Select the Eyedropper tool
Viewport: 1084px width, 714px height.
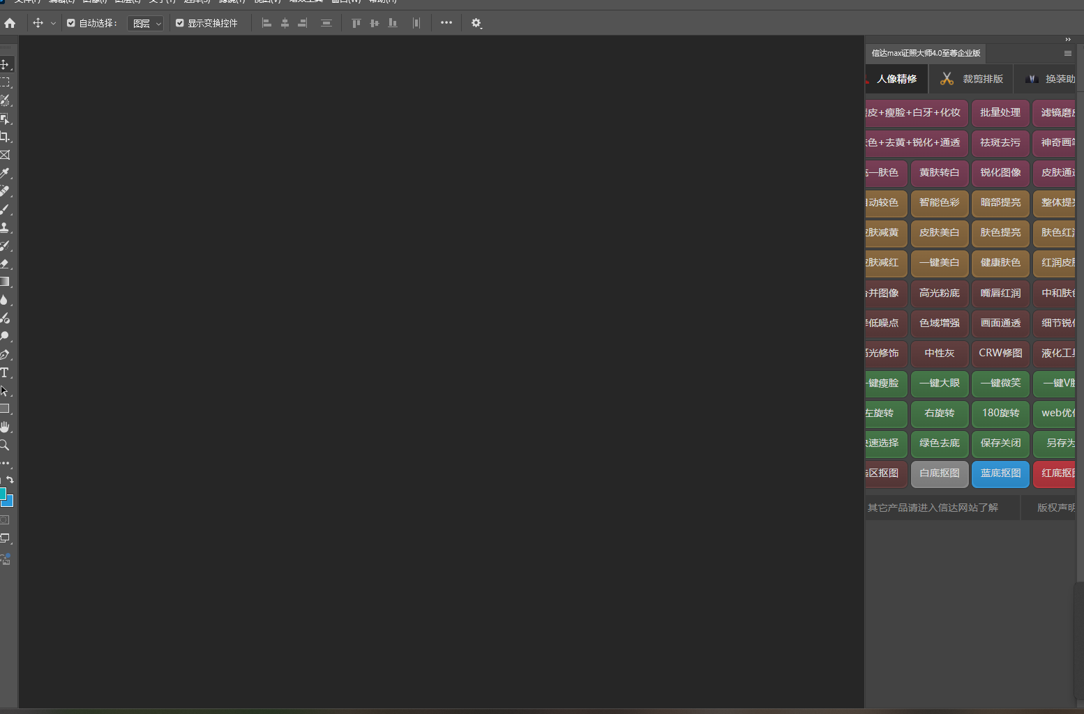[5, 173]
